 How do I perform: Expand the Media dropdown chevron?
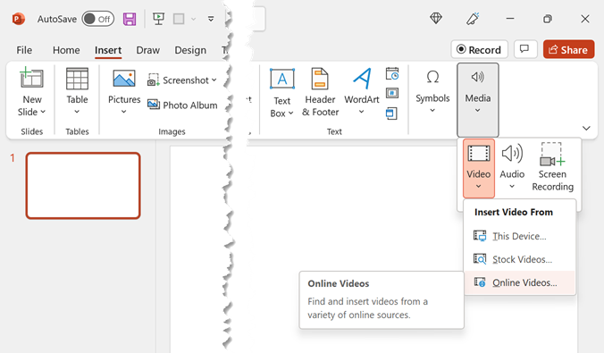478,111
